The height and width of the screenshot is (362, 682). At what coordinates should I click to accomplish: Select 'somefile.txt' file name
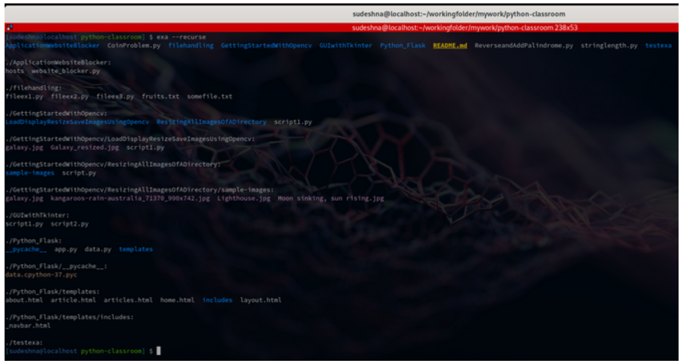click(x=209, y=97)
